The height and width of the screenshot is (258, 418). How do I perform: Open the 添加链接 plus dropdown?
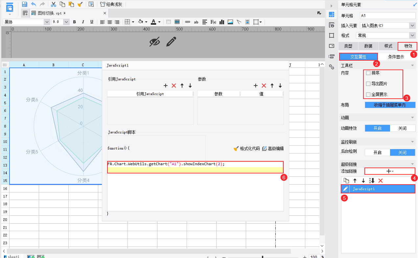click(390, 171)
